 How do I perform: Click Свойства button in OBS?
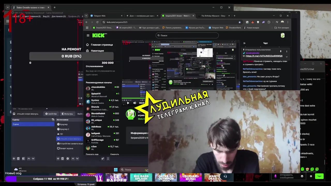click(51, 114)
